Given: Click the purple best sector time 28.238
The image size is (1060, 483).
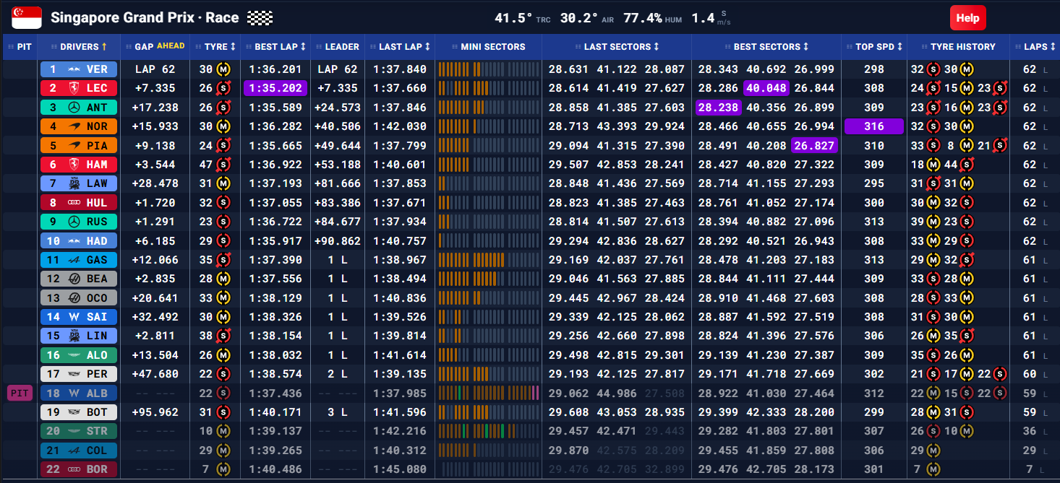Looking at the screenshot, I should click(718, 108).
